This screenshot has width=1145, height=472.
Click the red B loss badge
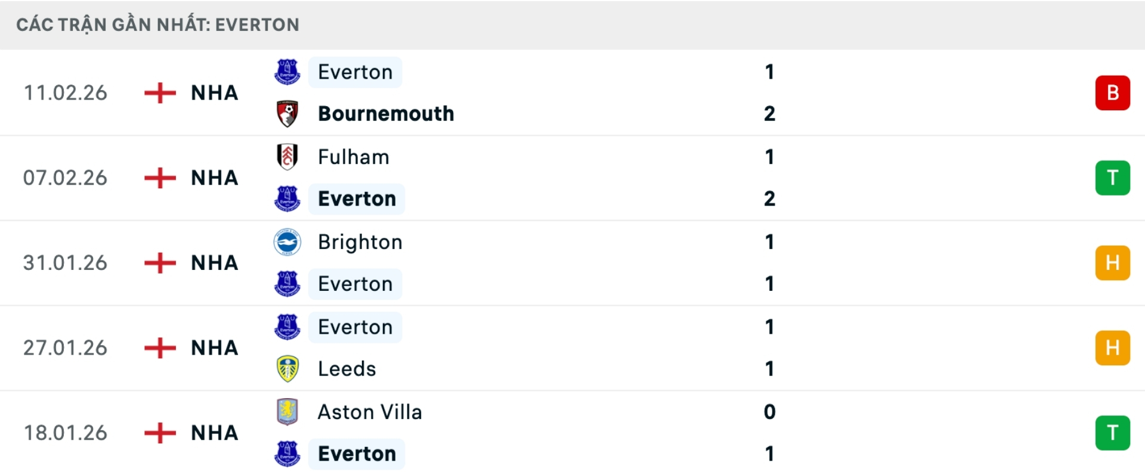1113,92
